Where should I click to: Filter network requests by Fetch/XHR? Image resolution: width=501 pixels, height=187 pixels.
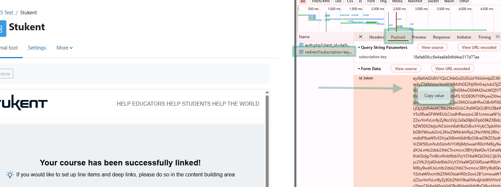point(320,1)
